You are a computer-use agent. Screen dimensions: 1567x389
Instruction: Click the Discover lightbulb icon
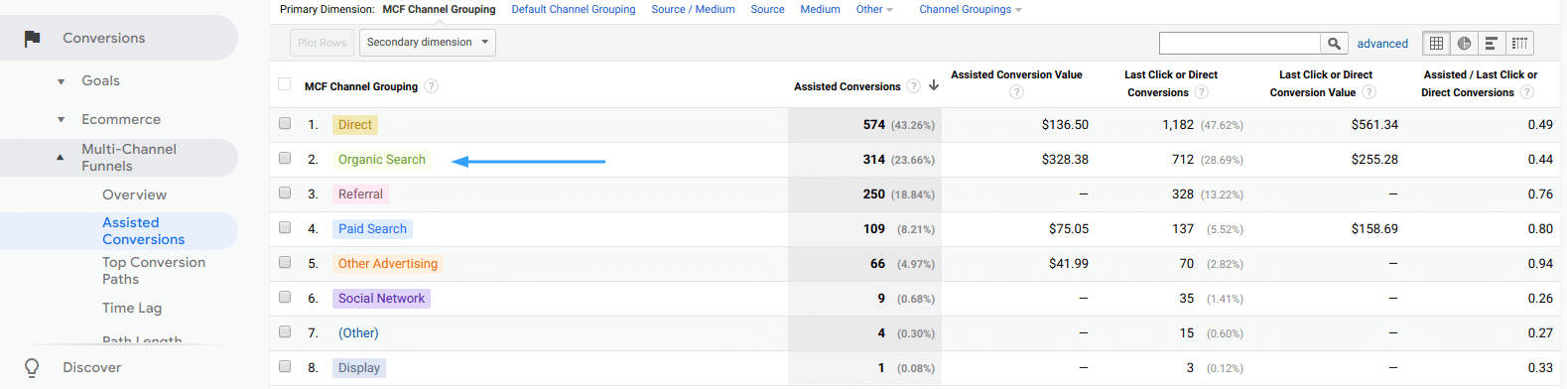(32, 367)
